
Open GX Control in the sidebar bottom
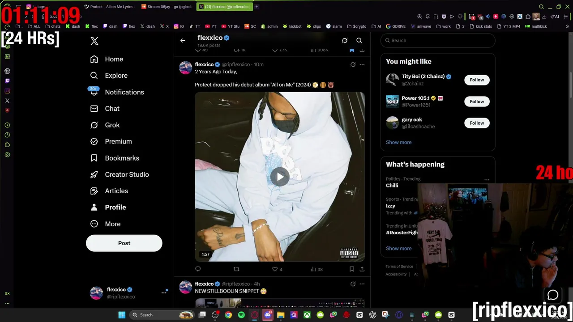(x=7, y=293)
